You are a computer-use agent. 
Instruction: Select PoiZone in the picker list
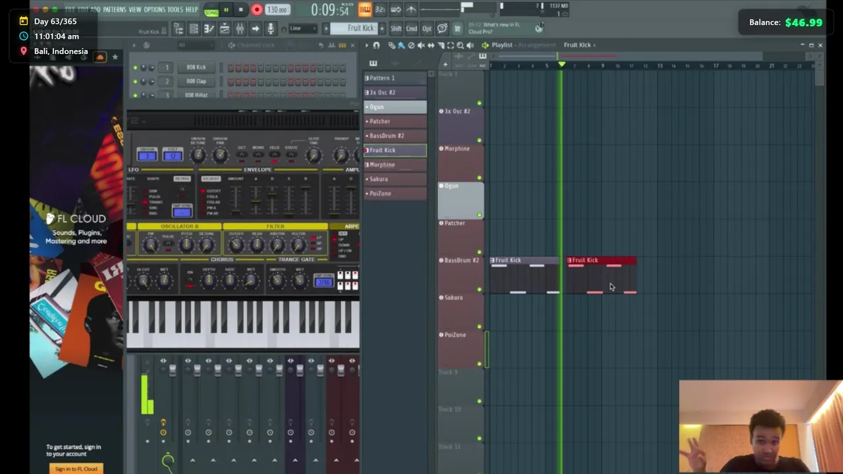[395, 194]
